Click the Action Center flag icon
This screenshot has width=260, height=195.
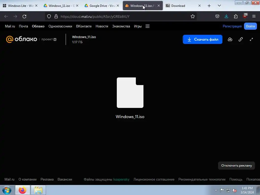click(x=222, y=190)
